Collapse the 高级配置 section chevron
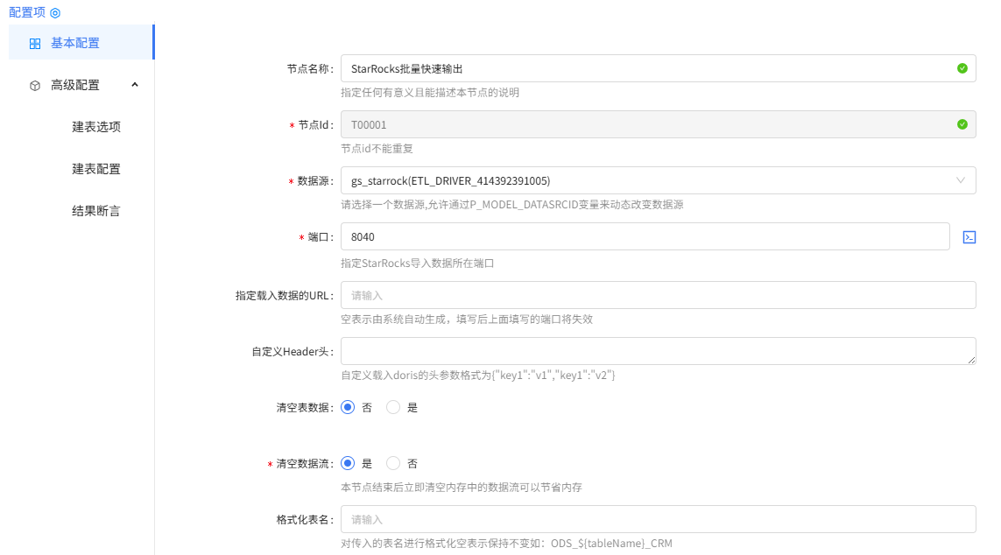The height and width of the screenshot is (555, 1001). tap(135, 85)
